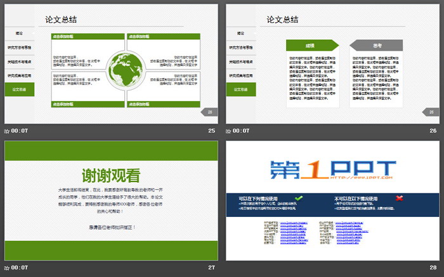
Task: Select slide 25 thumbnail with the green globe
Action: click(x=111, y=64)
